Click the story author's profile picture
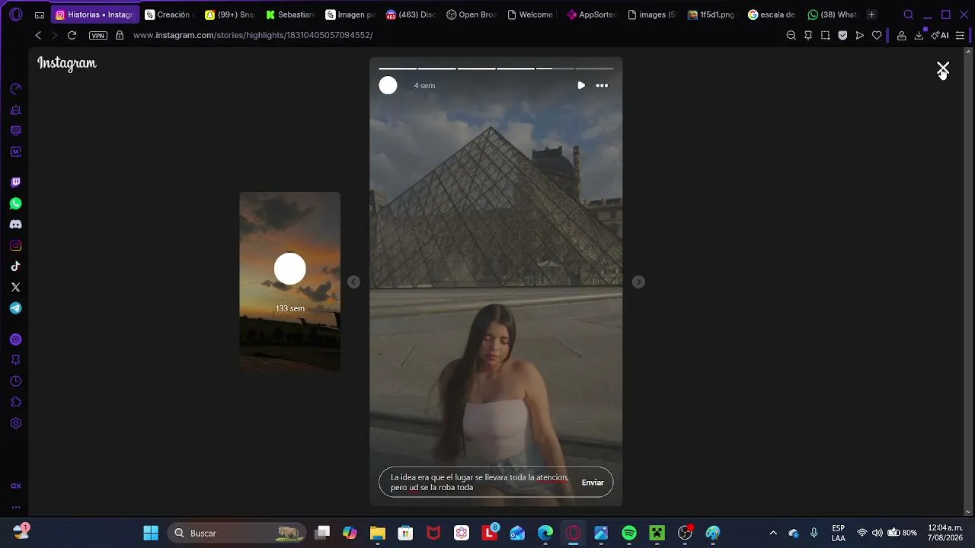 (388, 85)
